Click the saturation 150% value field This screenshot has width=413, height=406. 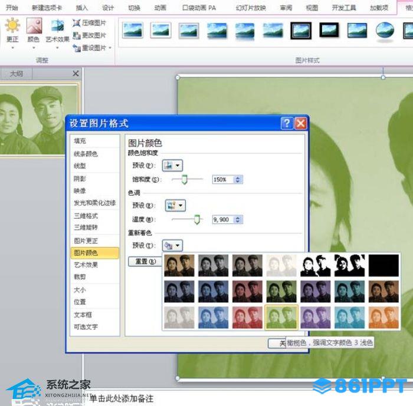point(223,180)
